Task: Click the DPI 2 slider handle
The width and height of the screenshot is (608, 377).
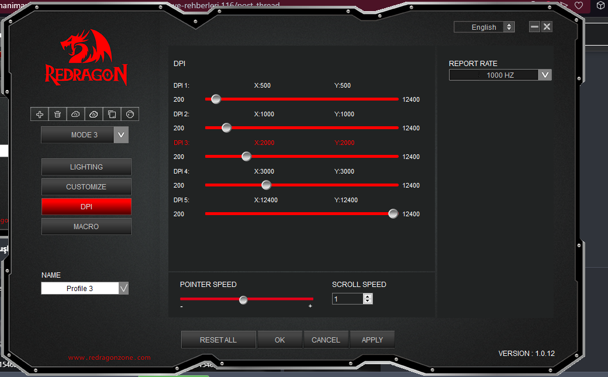Action: point(226,127)
